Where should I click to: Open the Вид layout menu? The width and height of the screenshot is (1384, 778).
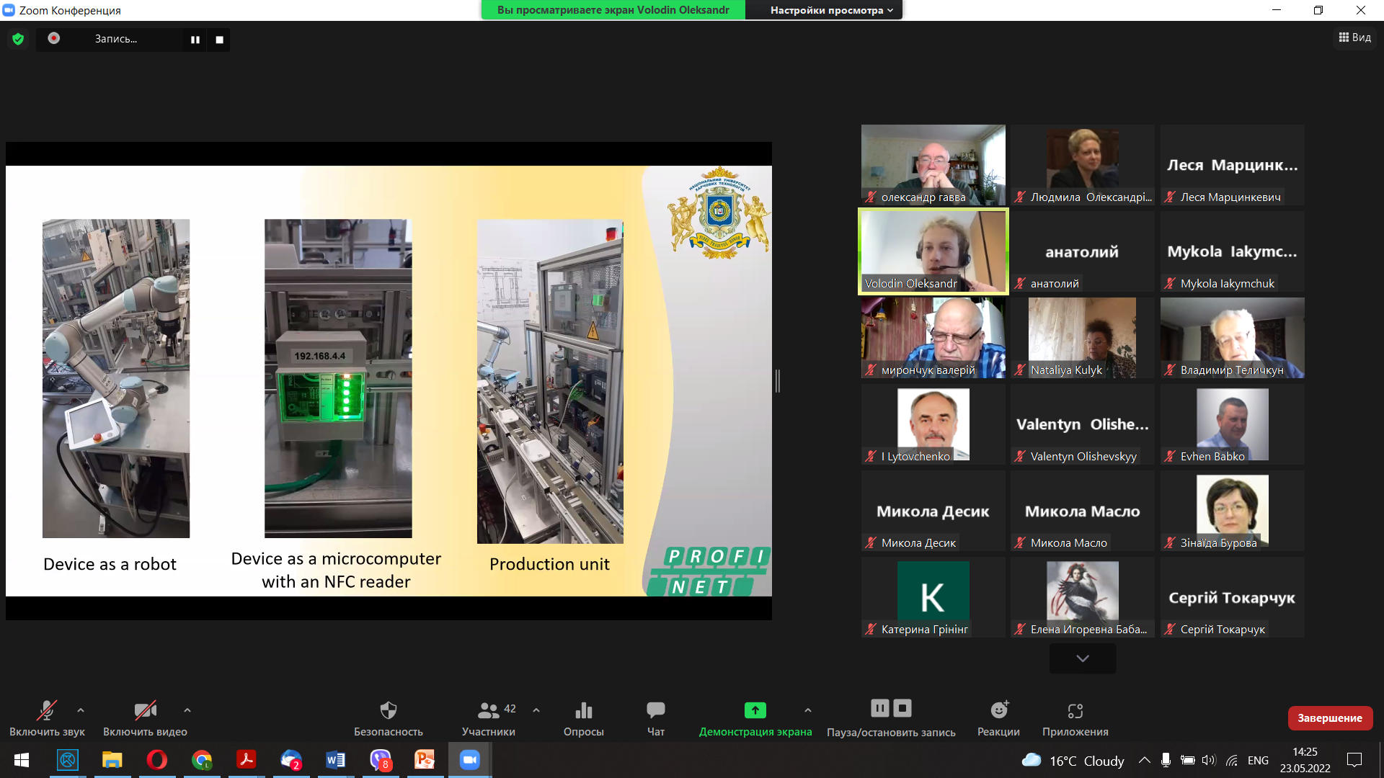click(x=1354, y=37)
